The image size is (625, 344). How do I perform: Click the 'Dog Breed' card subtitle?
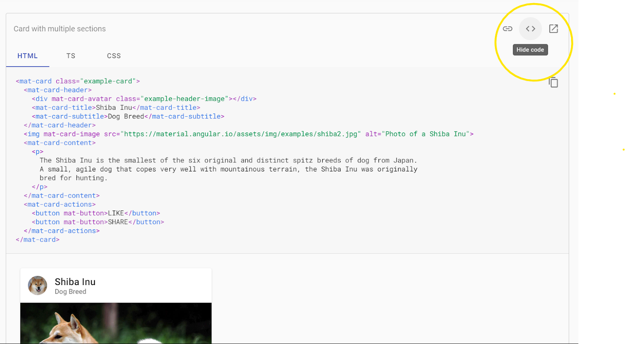click(x=70, y=292)
